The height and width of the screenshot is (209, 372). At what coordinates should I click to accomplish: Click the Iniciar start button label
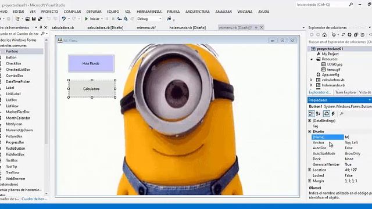(94, 19)
